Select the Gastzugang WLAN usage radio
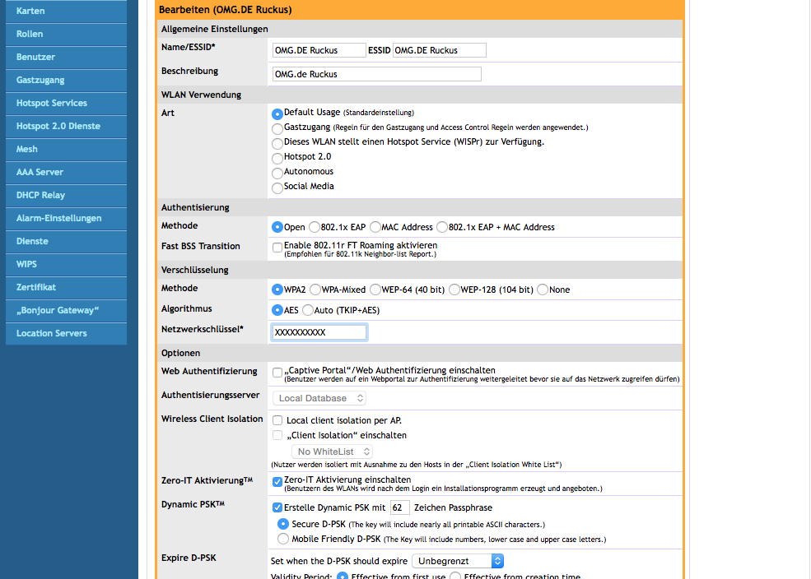Screen dimensions: 811x579 tap(277, 128)
